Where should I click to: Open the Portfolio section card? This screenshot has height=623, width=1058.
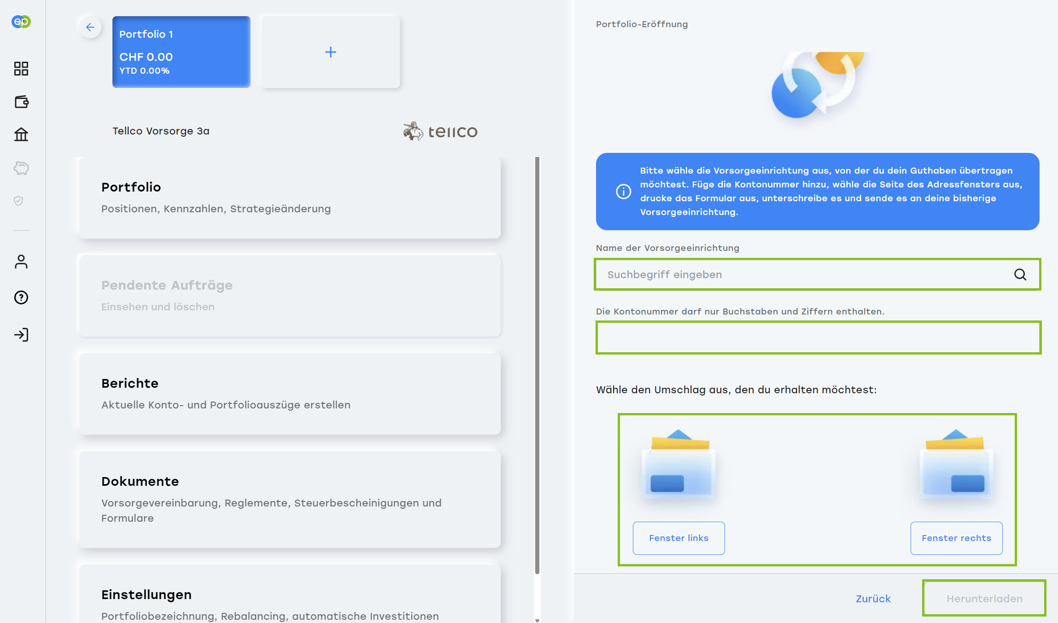coord(290,198)
